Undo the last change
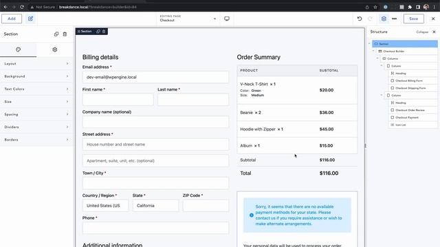 tap(360, 19)
